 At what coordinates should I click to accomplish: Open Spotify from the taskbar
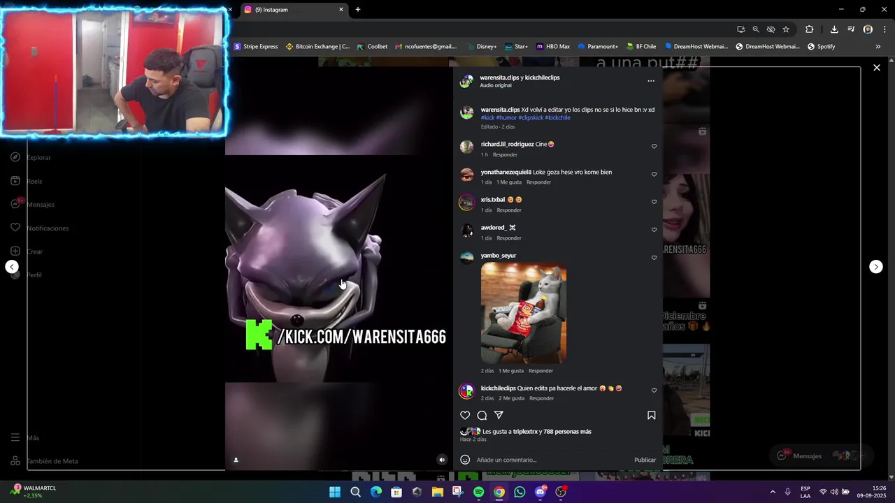tap(478, 492)
